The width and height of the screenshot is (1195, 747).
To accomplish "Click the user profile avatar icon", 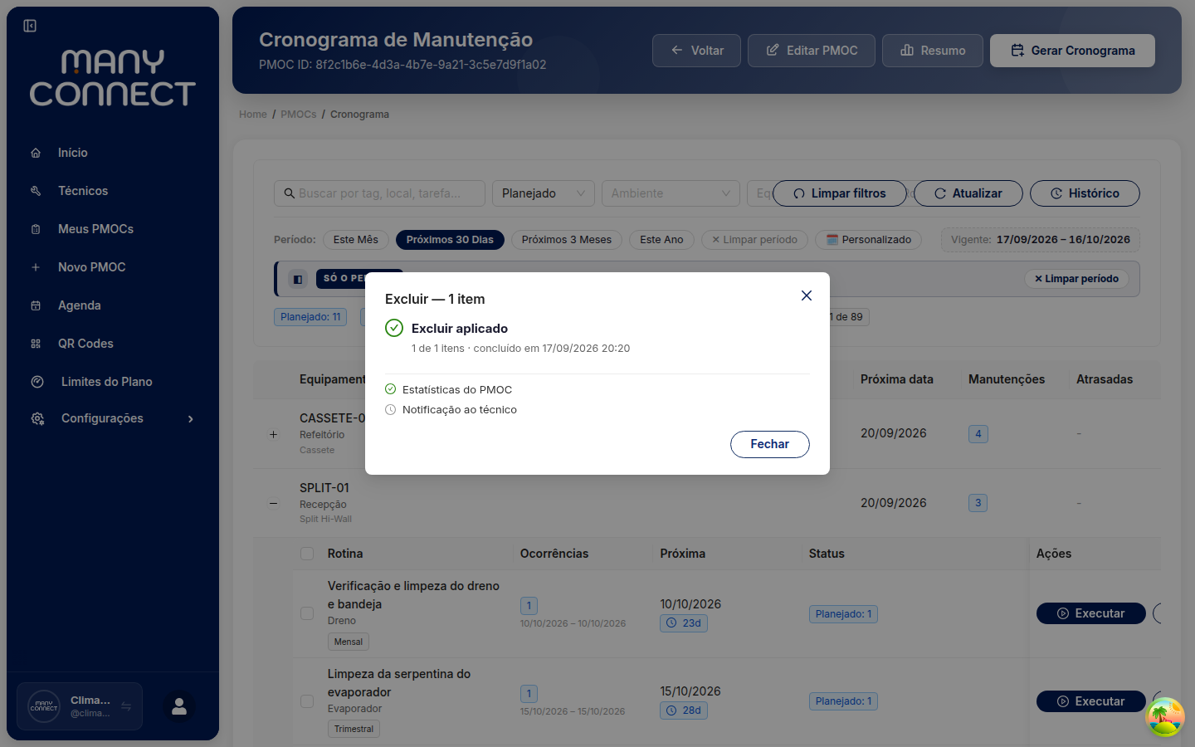I will (179, 706).
